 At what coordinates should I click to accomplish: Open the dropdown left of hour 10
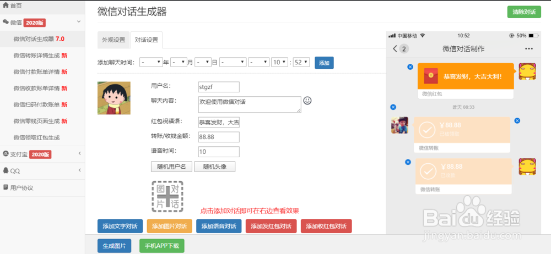pos(258,62)
